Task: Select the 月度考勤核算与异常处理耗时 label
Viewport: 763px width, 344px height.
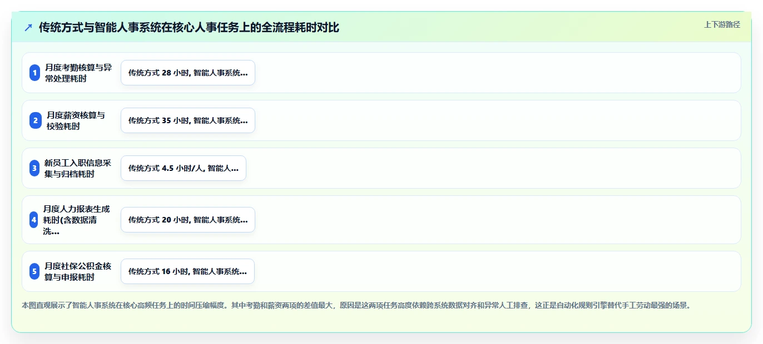Action: click(x=78, y=73)
